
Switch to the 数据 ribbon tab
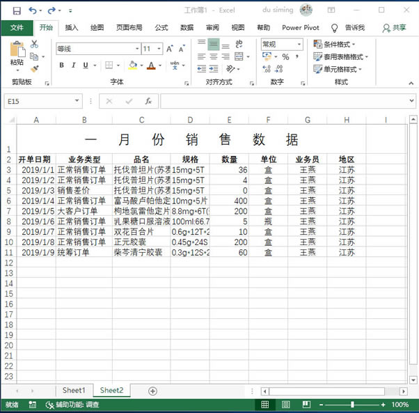coord(187,28)
